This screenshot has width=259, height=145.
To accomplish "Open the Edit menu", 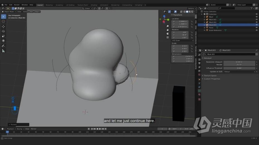I will tap(11, 5).
